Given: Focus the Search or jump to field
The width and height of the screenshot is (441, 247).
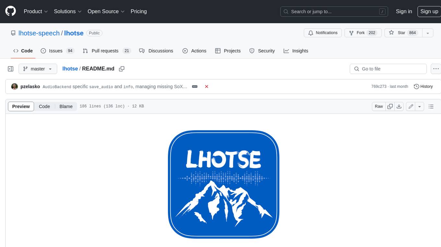Looking at the screenshot, I should pos(334,11).
